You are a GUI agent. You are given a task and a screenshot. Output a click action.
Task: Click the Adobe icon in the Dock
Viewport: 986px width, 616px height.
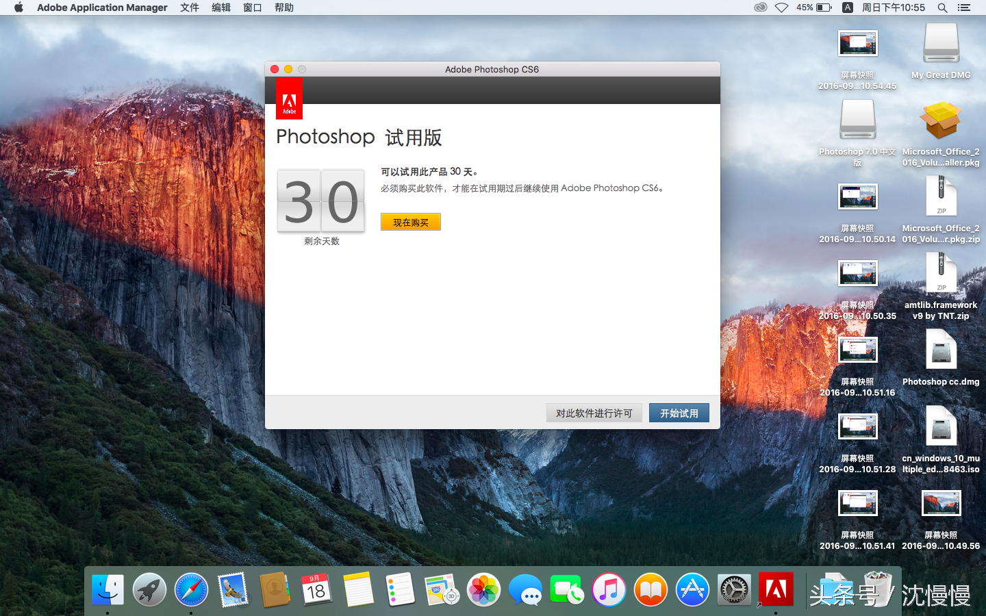click(776, 589)
